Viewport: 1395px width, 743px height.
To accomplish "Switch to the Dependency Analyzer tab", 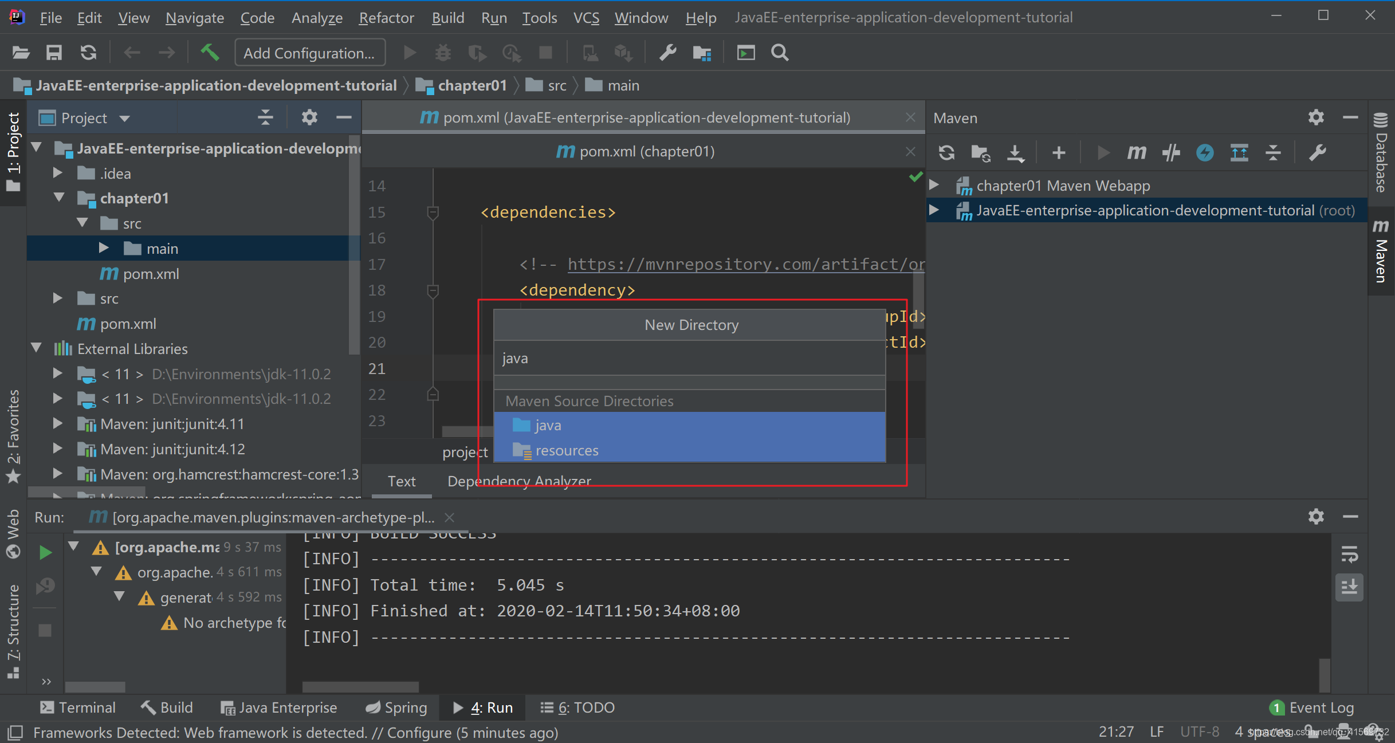I will point(518,481).
